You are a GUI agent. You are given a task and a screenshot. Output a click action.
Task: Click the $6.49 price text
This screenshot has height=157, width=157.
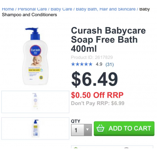pyautogui.click(x=95, y=79)
